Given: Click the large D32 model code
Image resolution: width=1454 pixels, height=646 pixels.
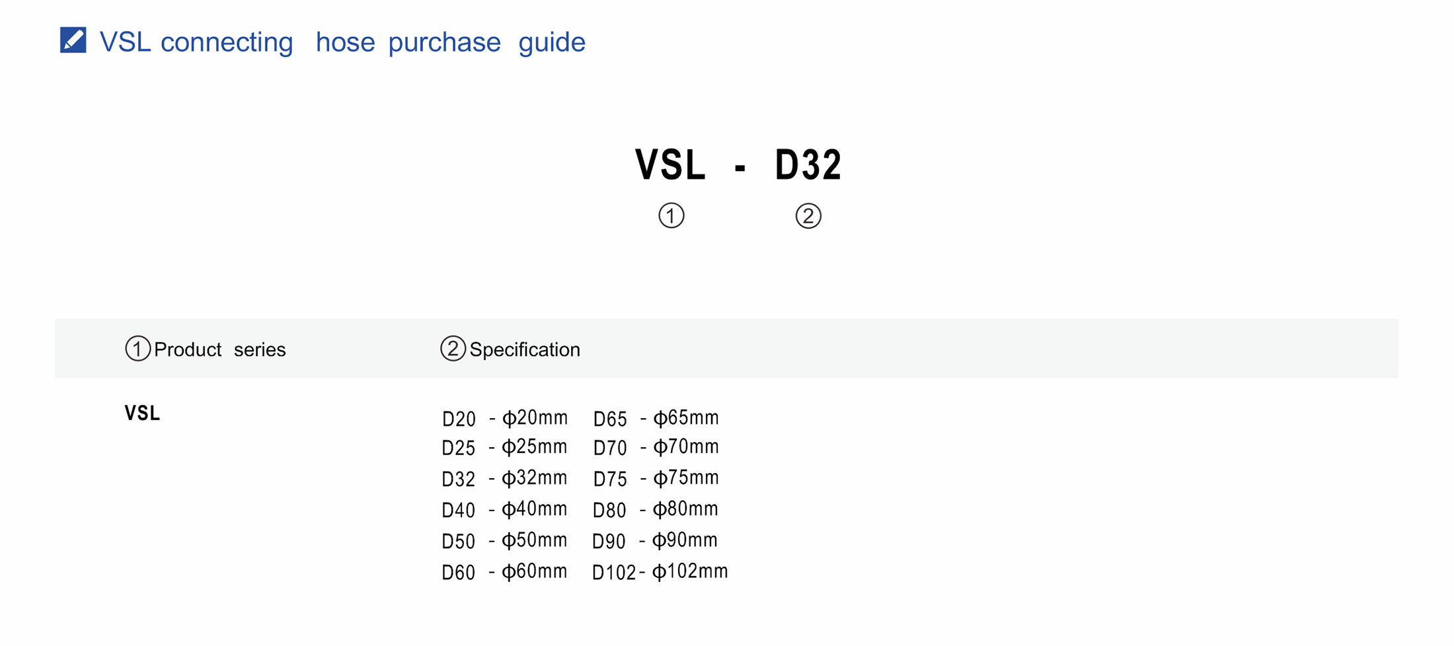Looking at the screenshot, I should coord(808,164).
